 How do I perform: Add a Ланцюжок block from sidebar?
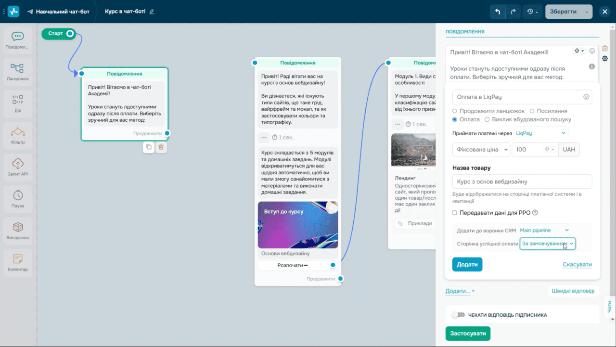[x=18, y=72]
